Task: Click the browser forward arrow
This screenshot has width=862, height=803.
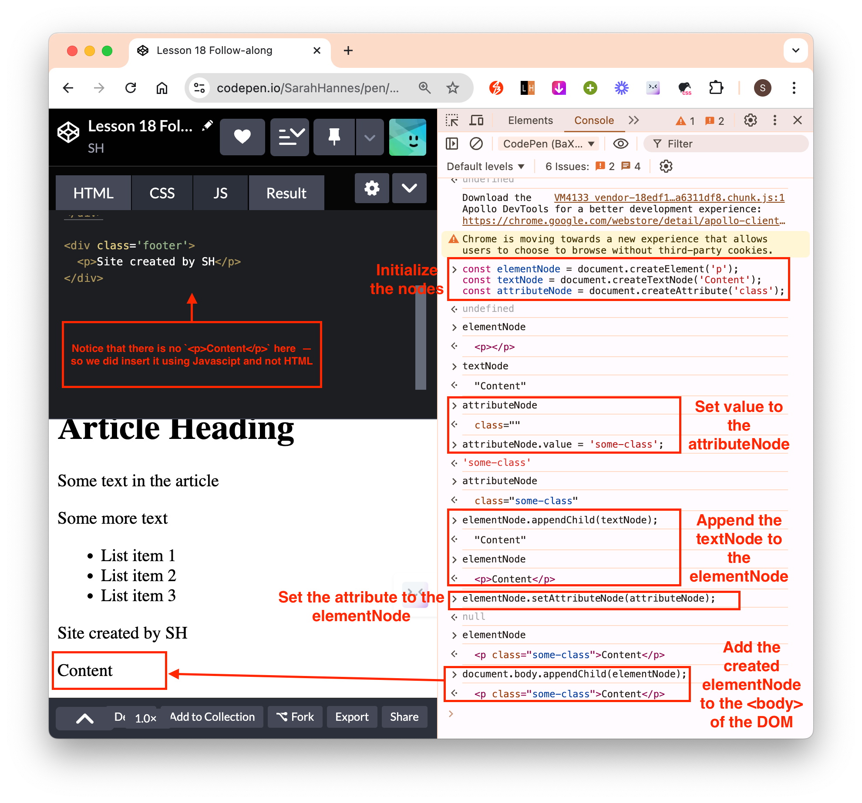Action: 99,88
